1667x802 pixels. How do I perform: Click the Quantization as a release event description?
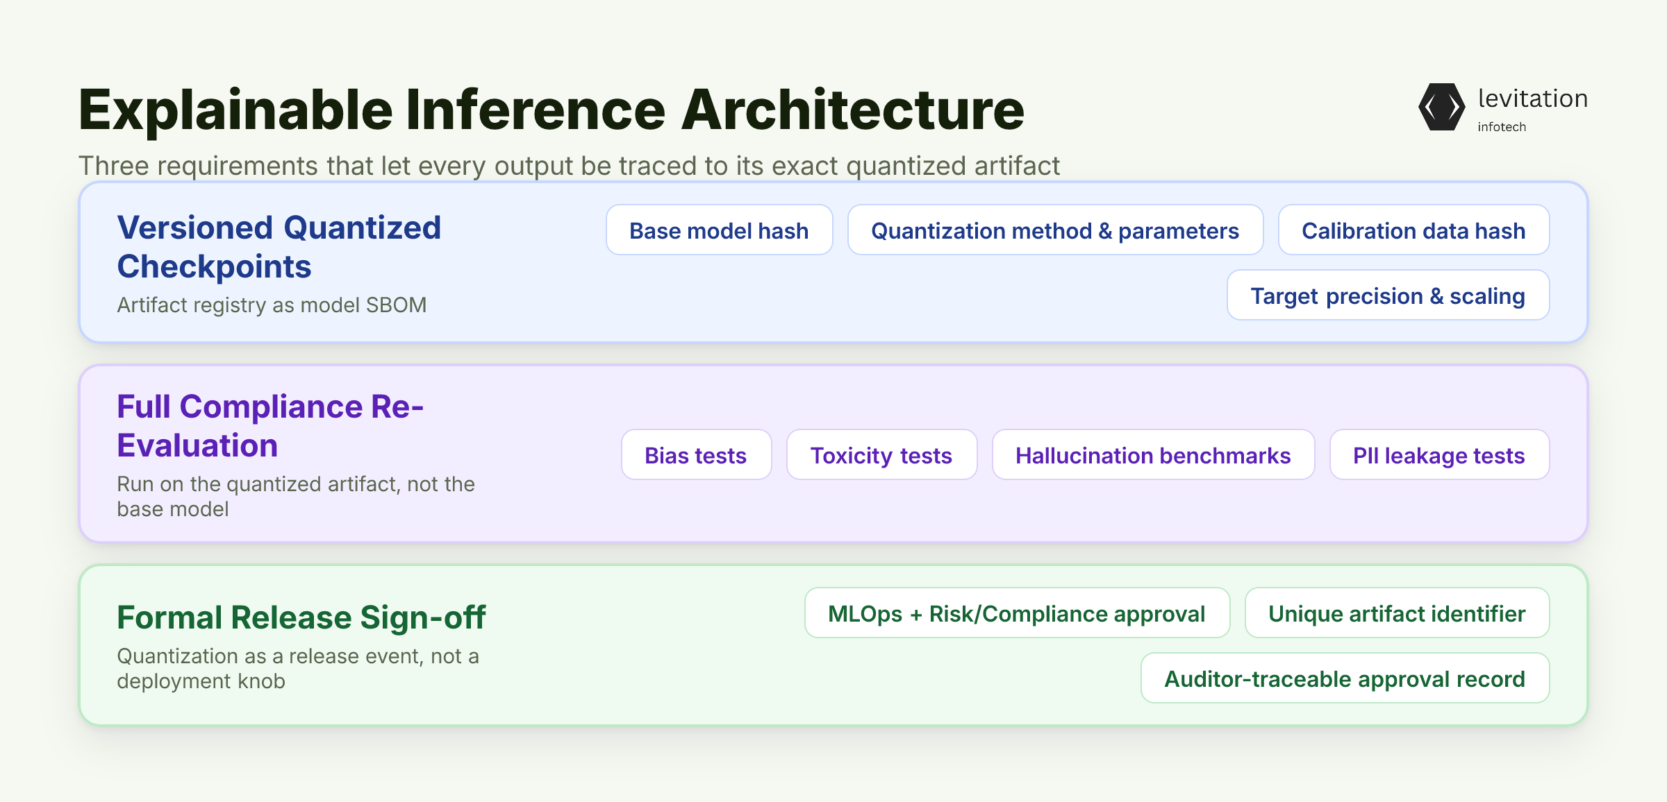[298, 668]
